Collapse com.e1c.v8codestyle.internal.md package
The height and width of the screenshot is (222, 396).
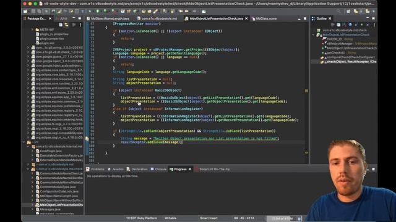(x=28, y=147)
